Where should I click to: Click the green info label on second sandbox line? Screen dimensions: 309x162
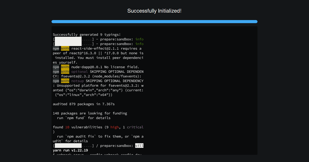coord(139,44)
